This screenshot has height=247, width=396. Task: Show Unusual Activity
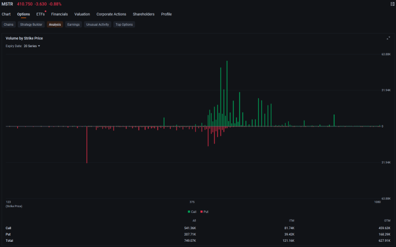point(97,25)
